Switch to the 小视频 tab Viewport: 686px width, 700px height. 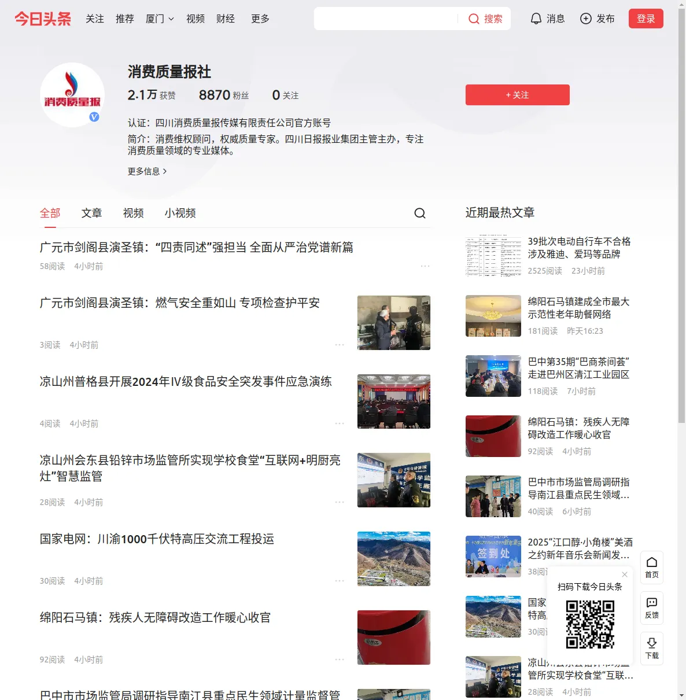pos(180,213)
